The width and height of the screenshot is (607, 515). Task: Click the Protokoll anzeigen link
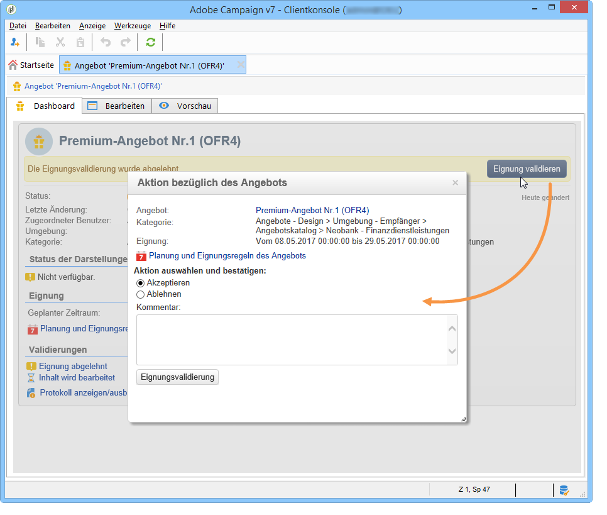[83, 392]
